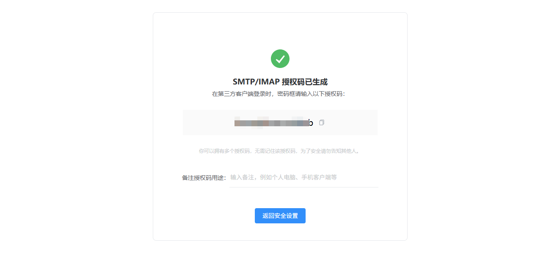
Task: Click the green success checkmark icon
Action: [280, 59]
